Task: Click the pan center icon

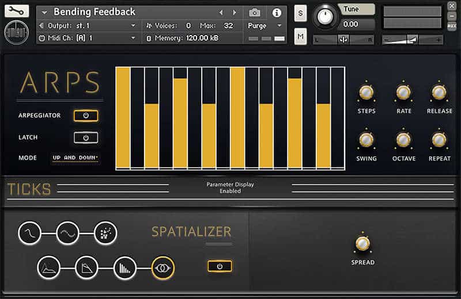Action: [x=343, y=39]
